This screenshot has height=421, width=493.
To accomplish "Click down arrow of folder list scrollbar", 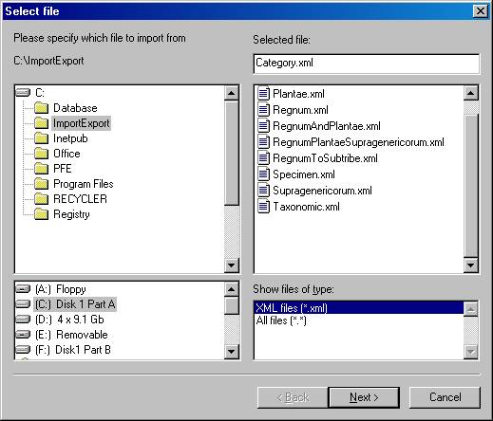I will click(x=232, y=265).
